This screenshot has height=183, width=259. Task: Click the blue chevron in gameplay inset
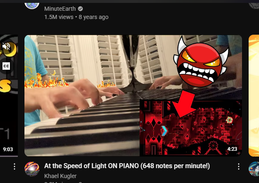click(x=164, y=131)
